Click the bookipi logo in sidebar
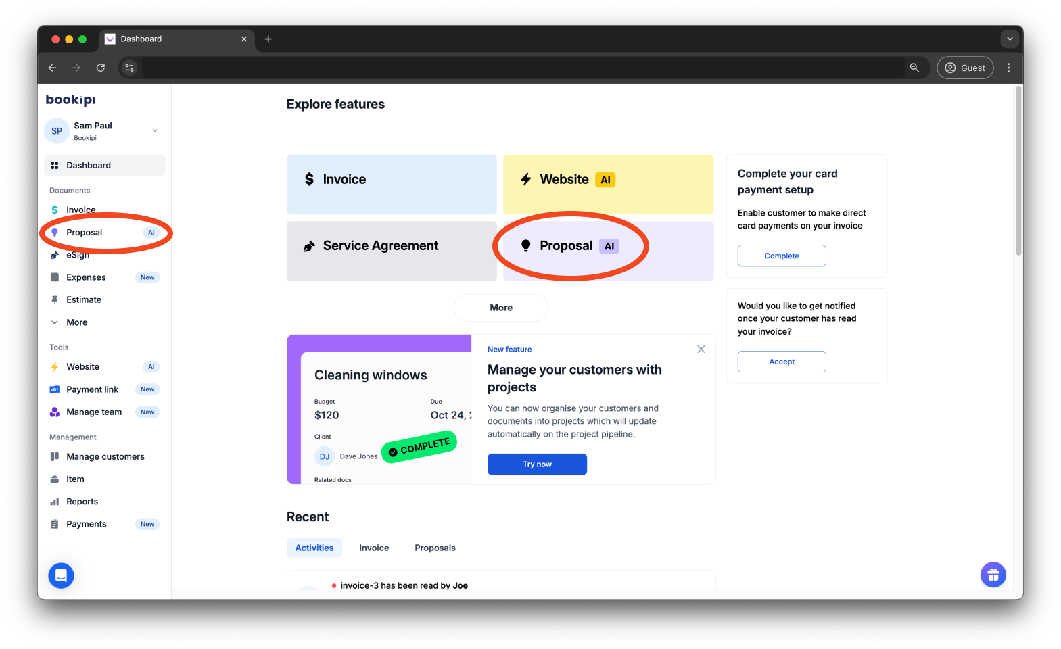The height and width of the screenshot is (649, 1061). point(70,100)
